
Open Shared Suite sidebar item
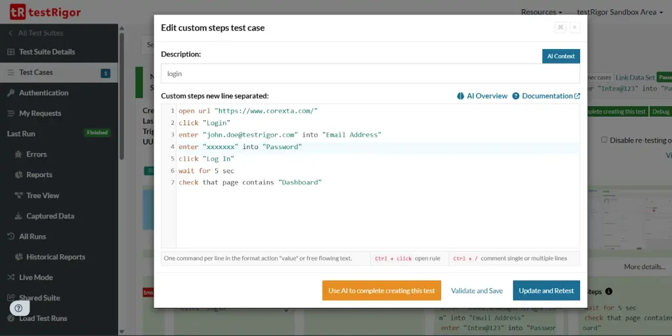tap(39, 298)
